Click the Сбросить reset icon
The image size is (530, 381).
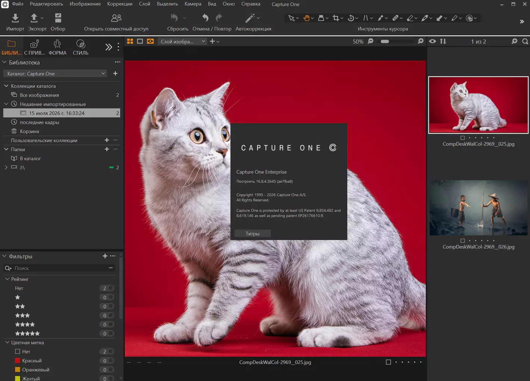[174, 18]
